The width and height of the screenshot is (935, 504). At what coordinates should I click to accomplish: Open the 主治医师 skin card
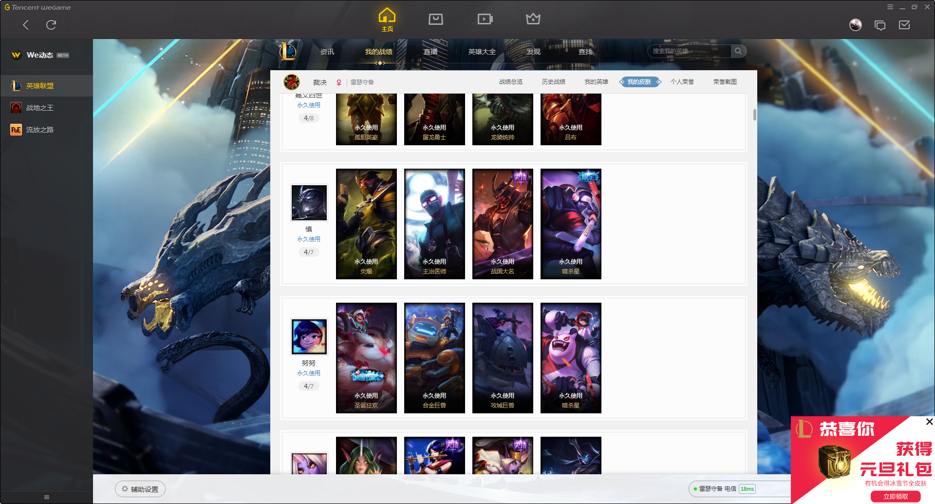tap(434, 224)
